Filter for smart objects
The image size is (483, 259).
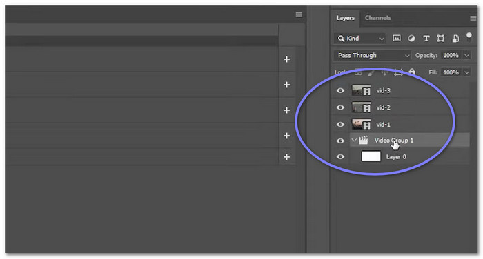pyautogui.click(x=455, y=38)
